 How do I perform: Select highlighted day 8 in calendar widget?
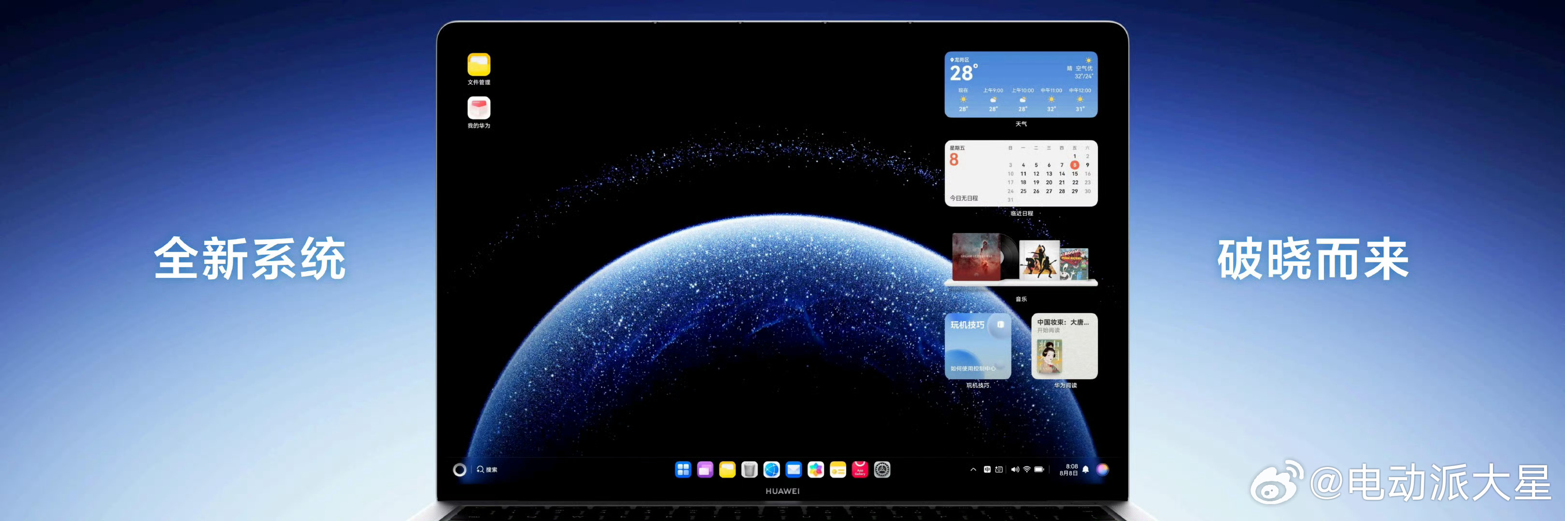[1075, 165]
